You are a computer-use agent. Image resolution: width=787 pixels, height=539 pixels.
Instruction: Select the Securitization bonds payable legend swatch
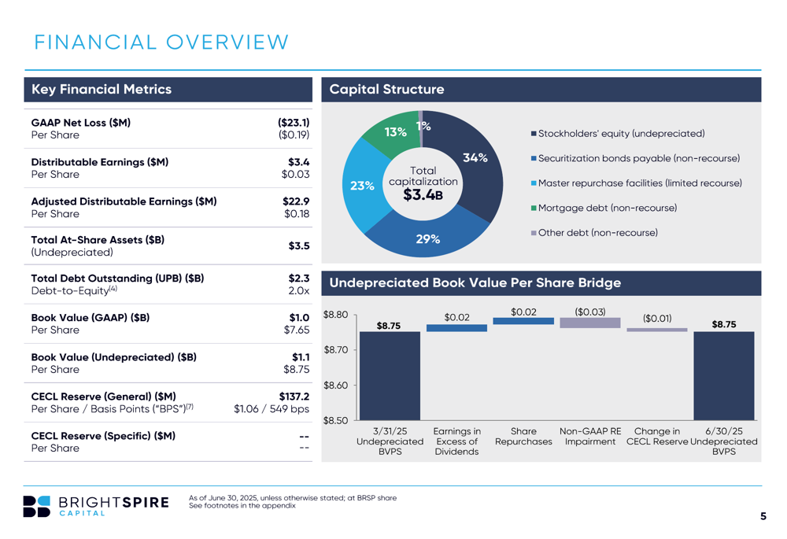tap(534, 159)
